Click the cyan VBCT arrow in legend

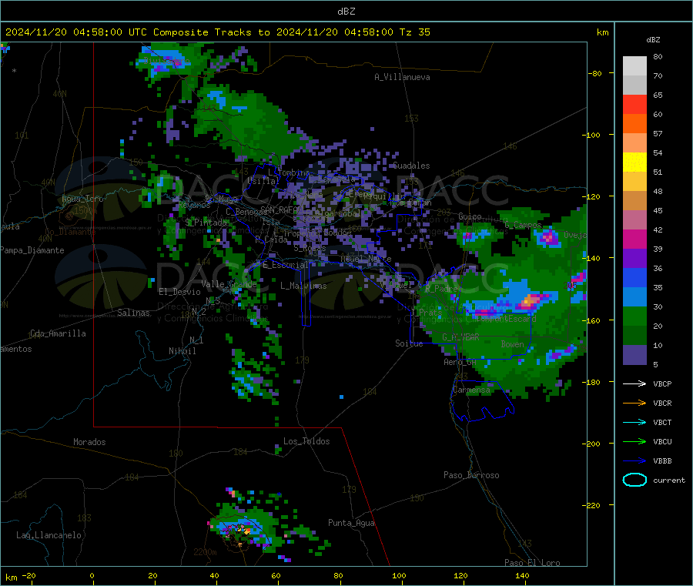coord(634,423)
